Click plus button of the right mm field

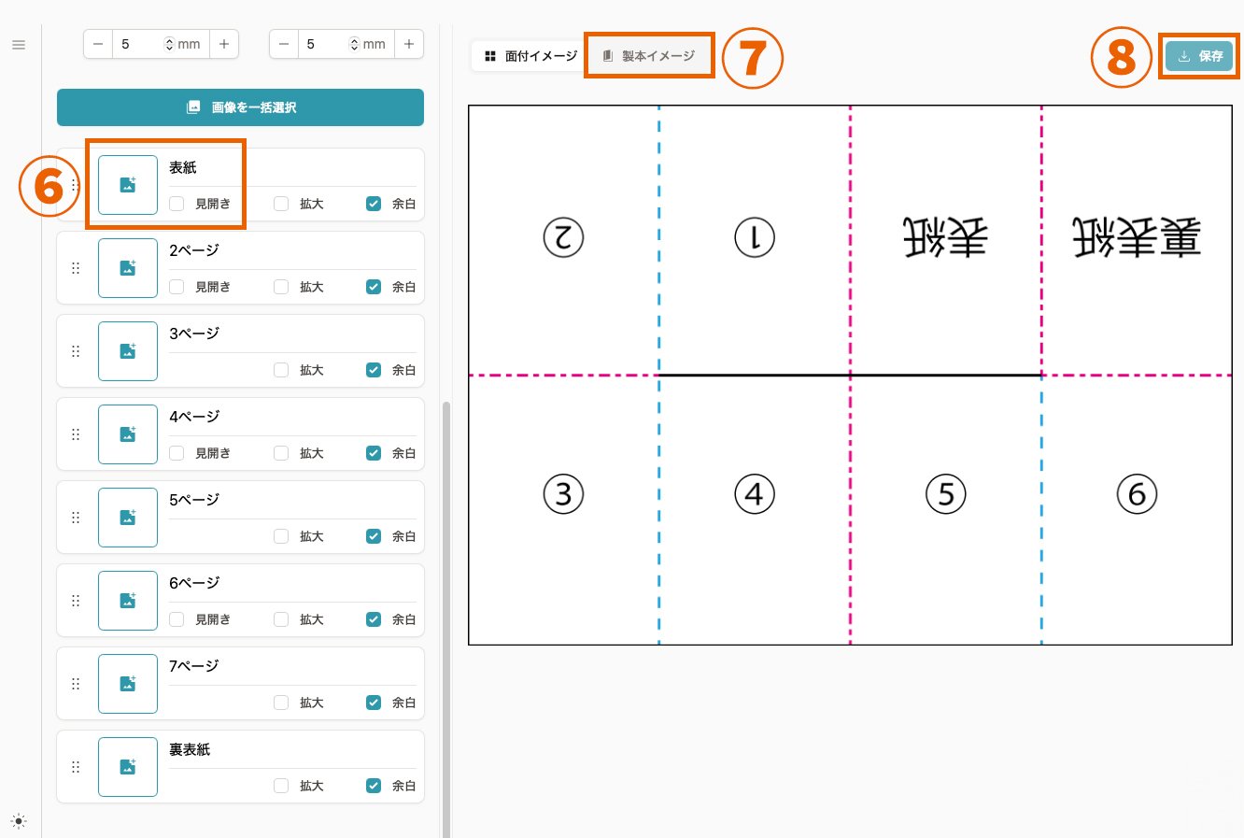409,44
